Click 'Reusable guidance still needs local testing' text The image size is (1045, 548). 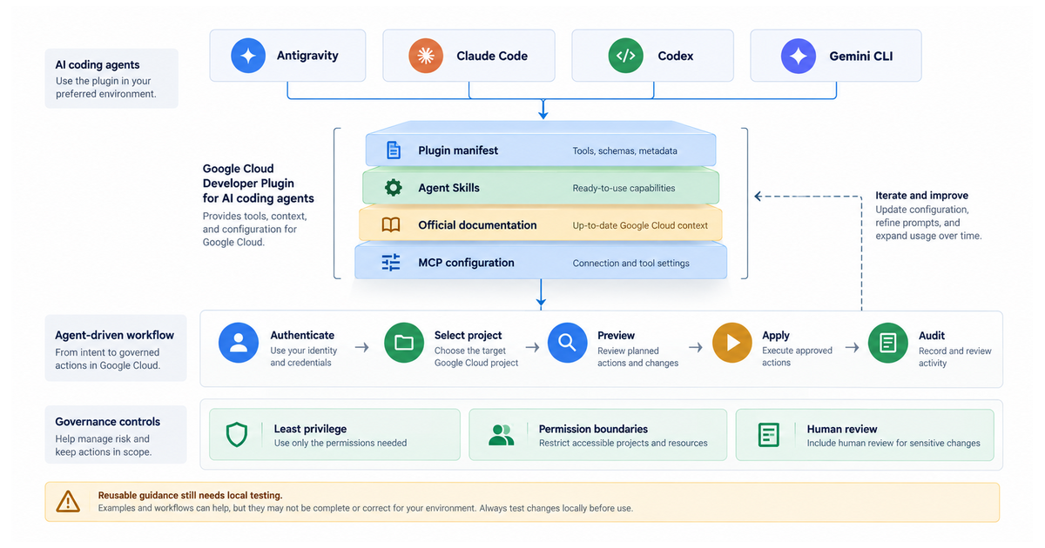[x=190, y=495]
